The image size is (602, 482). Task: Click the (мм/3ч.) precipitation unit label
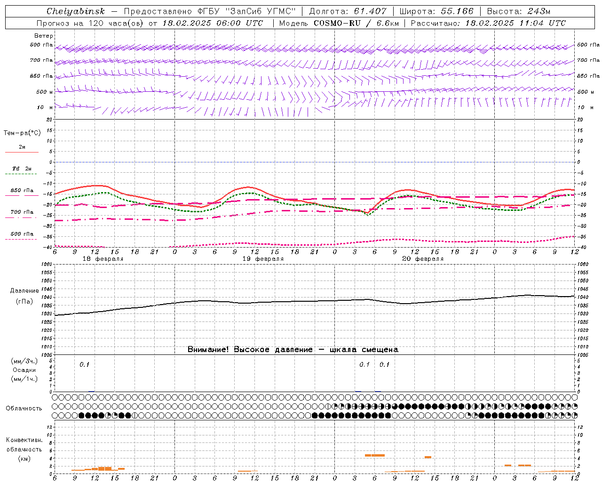(24, 361)
